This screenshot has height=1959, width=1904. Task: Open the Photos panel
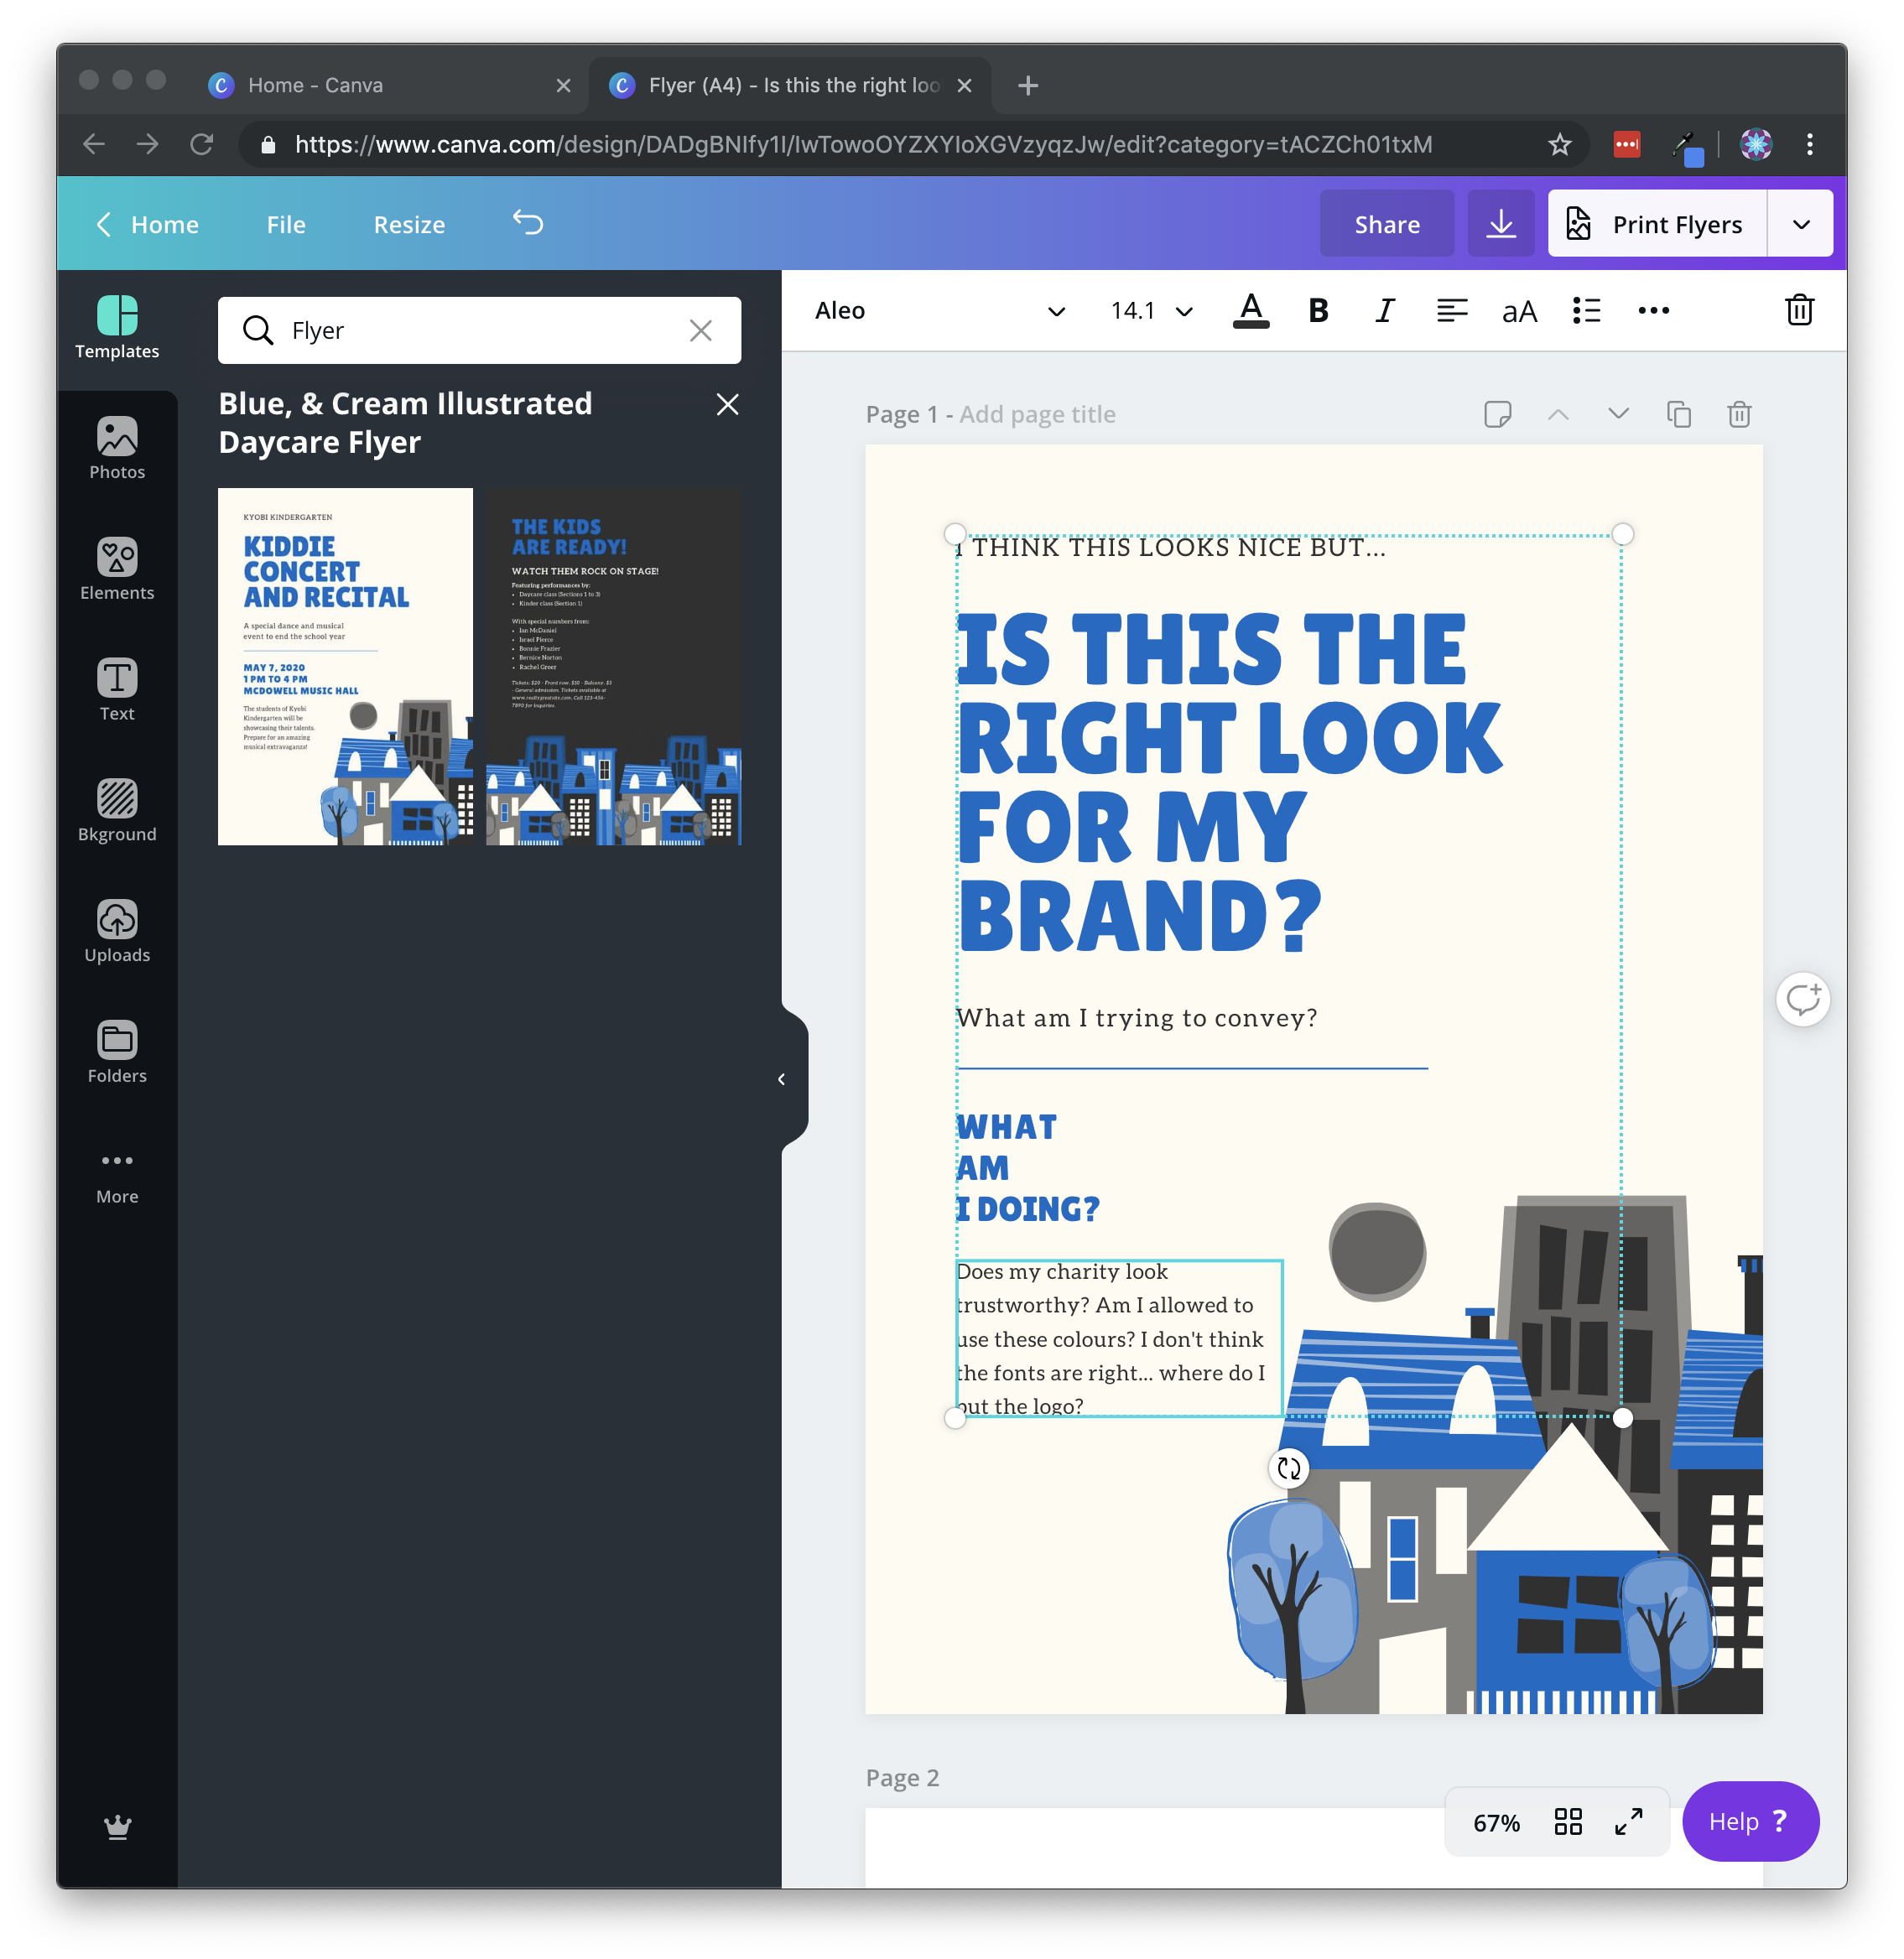click(x=117, y=449)
